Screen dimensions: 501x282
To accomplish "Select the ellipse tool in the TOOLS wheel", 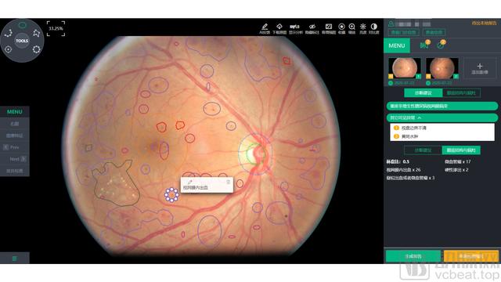I will click(x=22, y=25).
